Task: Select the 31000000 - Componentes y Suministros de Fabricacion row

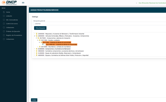Action: click(x=54, y=49)
